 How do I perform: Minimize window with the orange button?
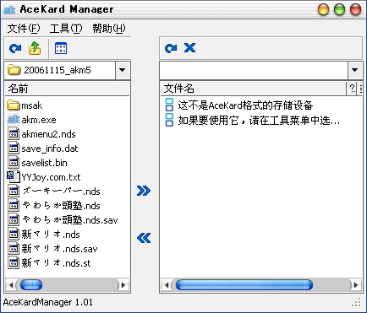323,9
